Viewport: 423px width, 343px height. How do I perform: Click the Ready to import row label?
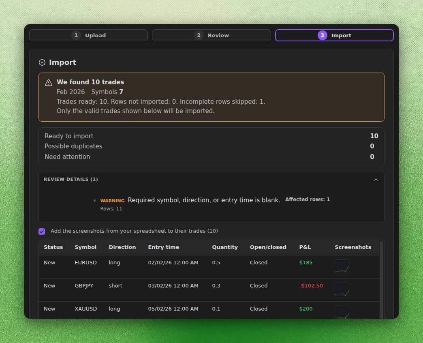tap(69, 136)
